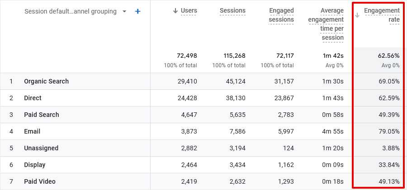
Task: Click the Engagement rate column header
Action: click(x=382, y=15)
